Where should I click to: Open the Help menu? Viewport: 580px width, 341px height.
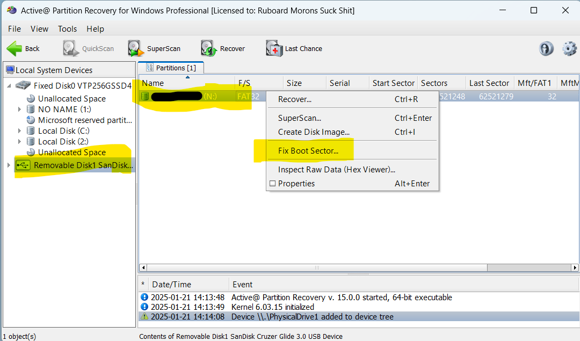point(95,29)
